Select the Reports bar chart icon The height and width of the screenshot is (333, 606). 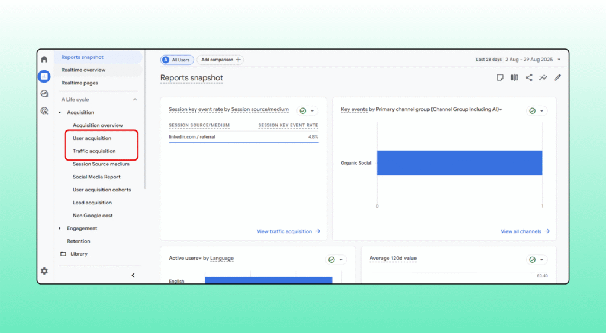(x=44, y=76)
